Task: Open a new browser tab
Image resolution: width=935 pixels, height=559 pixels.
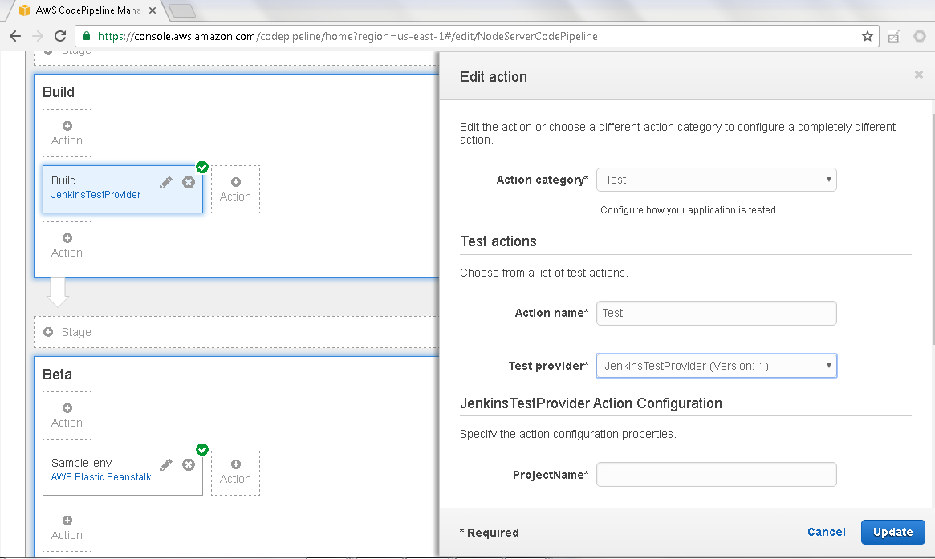Action: (182, 10)
